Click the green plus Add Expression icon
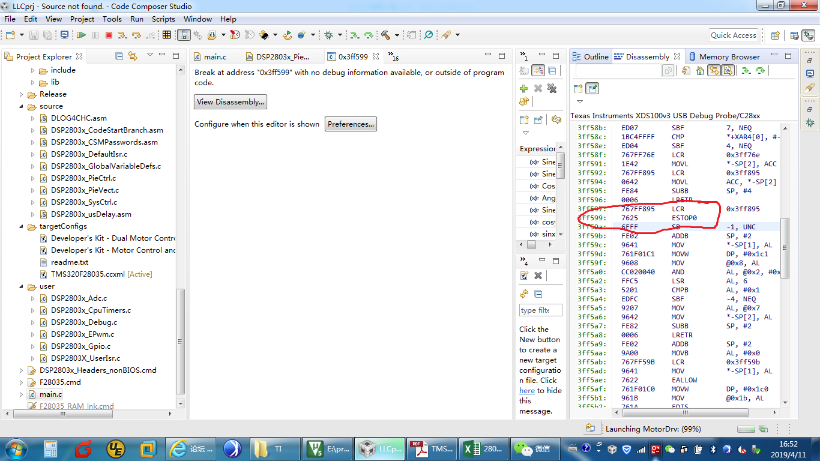Viewport: 820px width, 461px height. [524, 89]
